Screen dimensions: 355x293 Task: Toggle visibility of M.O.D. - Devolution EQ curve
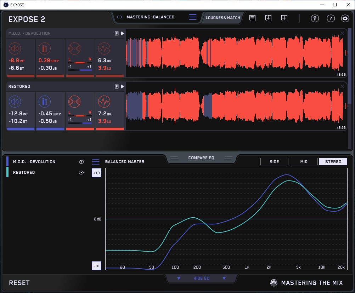tap(81, 162)
